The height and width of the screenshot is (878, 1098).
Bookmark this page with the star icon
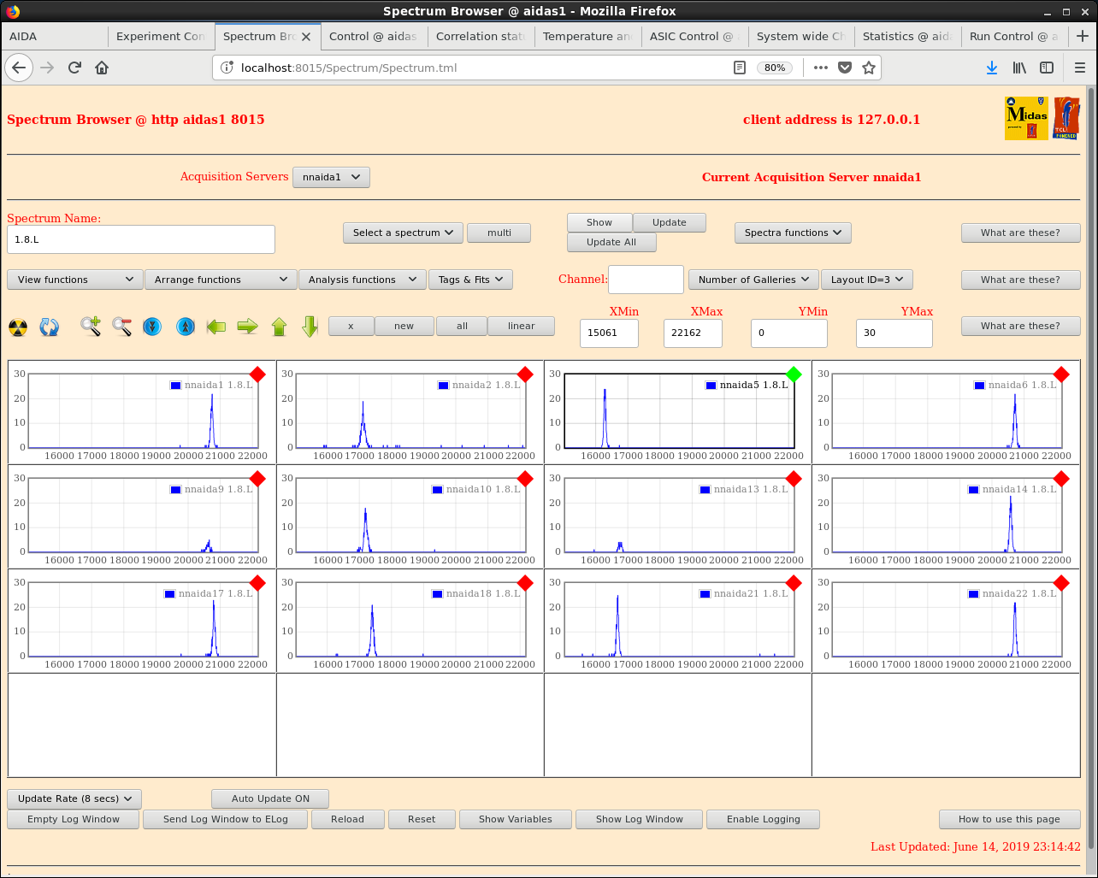tap(869, 68)
